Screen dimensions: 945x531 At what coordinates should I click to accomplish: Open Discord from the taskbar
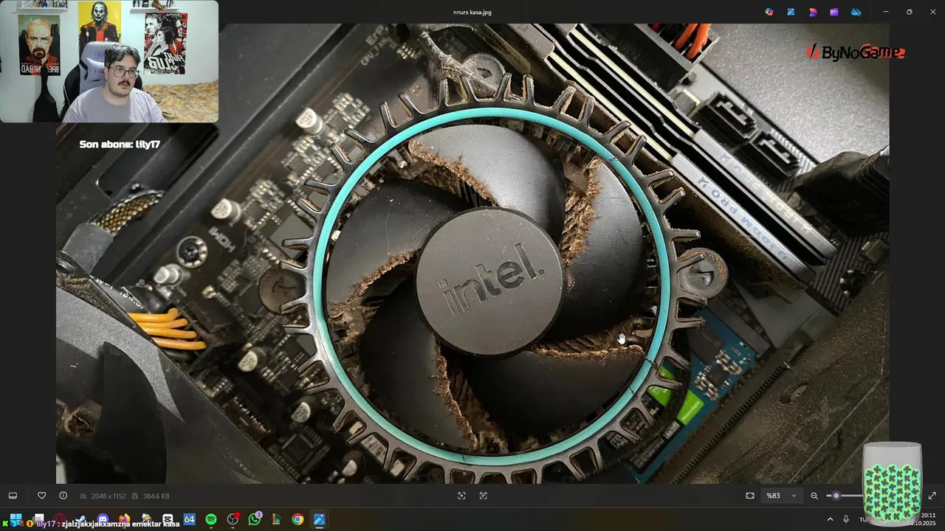coord(103,519)
